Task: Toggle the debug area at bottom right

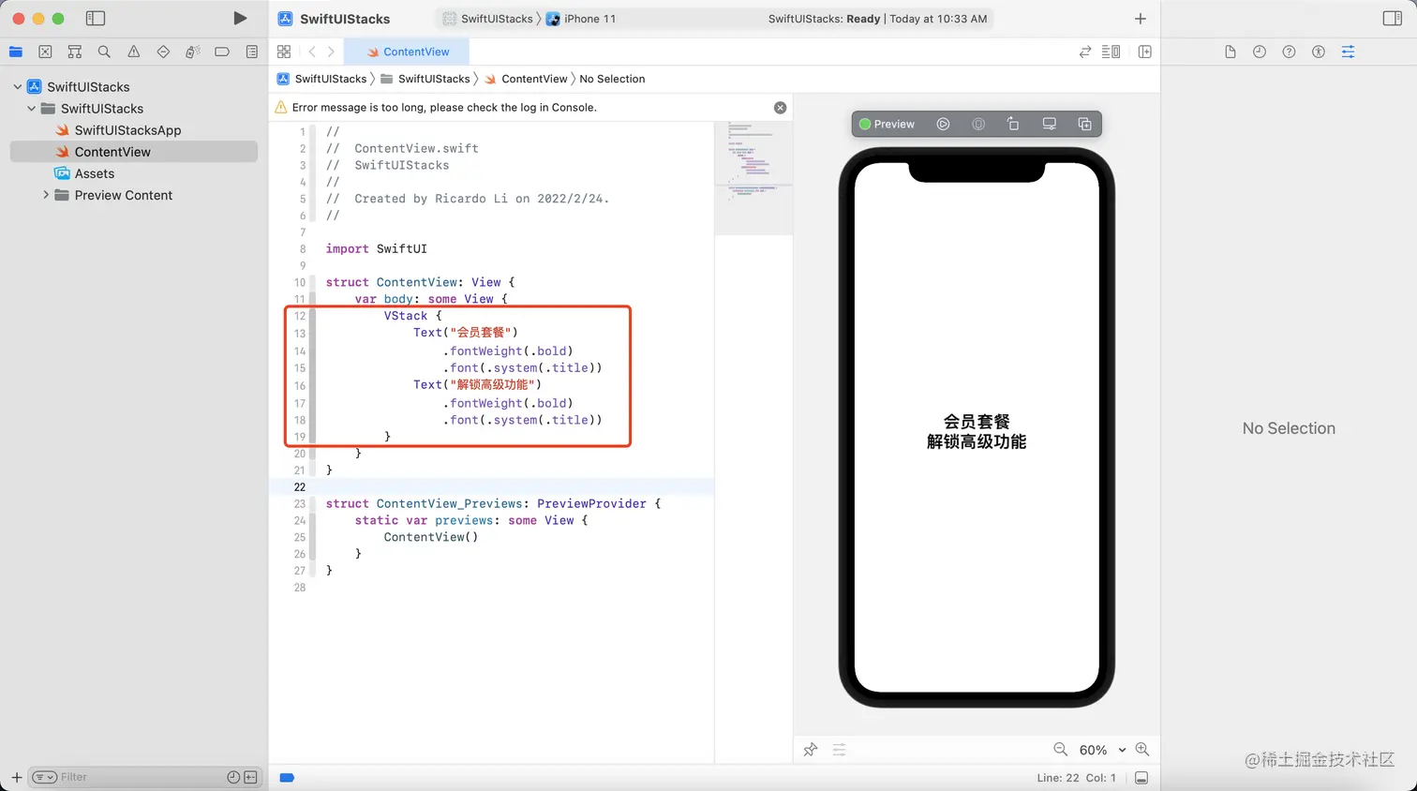Action: pyautogui.click(x=1141, y=778)
